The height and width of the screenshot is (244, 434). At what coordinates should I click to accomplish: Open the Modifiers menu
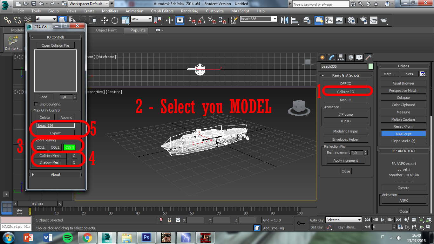(x=110, y=11)
